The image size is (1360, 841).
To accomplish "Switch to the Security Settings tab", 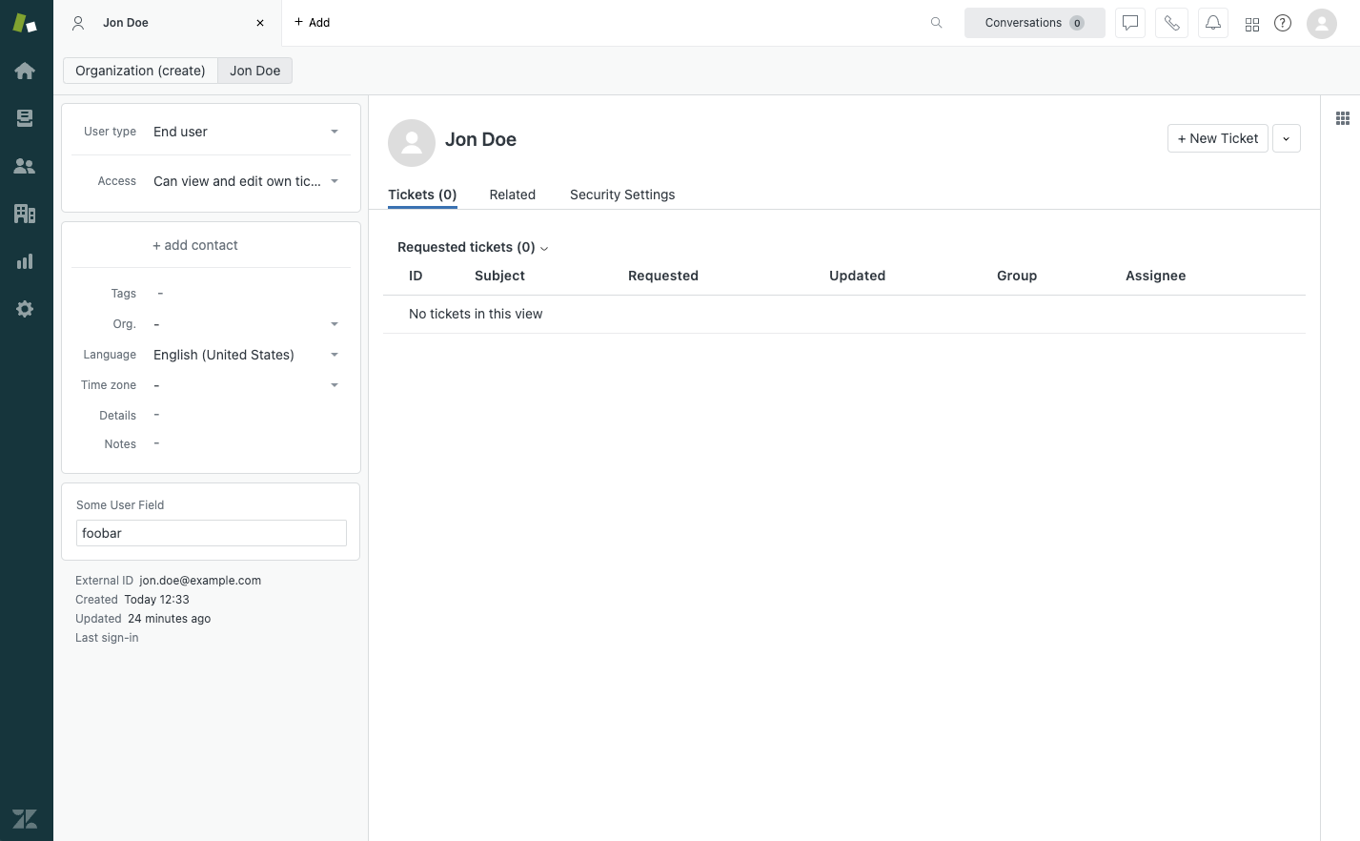I will pos(621,195).
